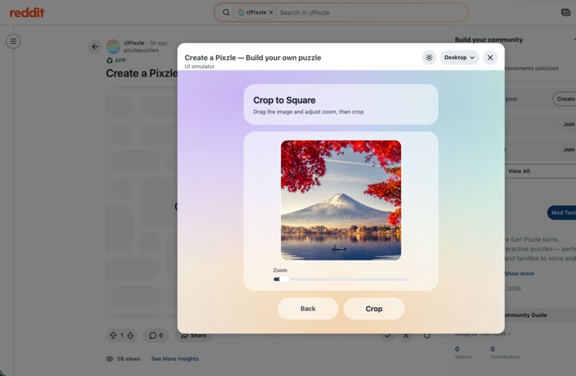Click the pixzlepuzzles username
Viewport: 576px width, 376px height.
pos(141,50)
